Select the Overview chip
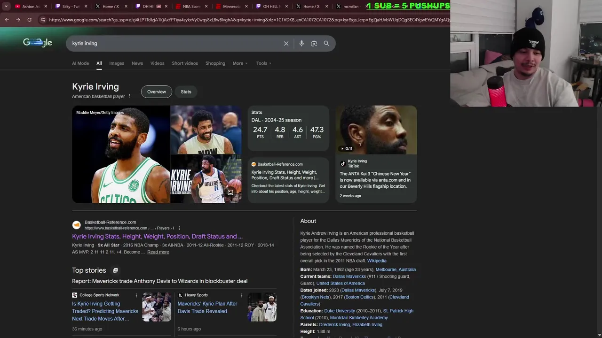602x338 pixels. 157,92
